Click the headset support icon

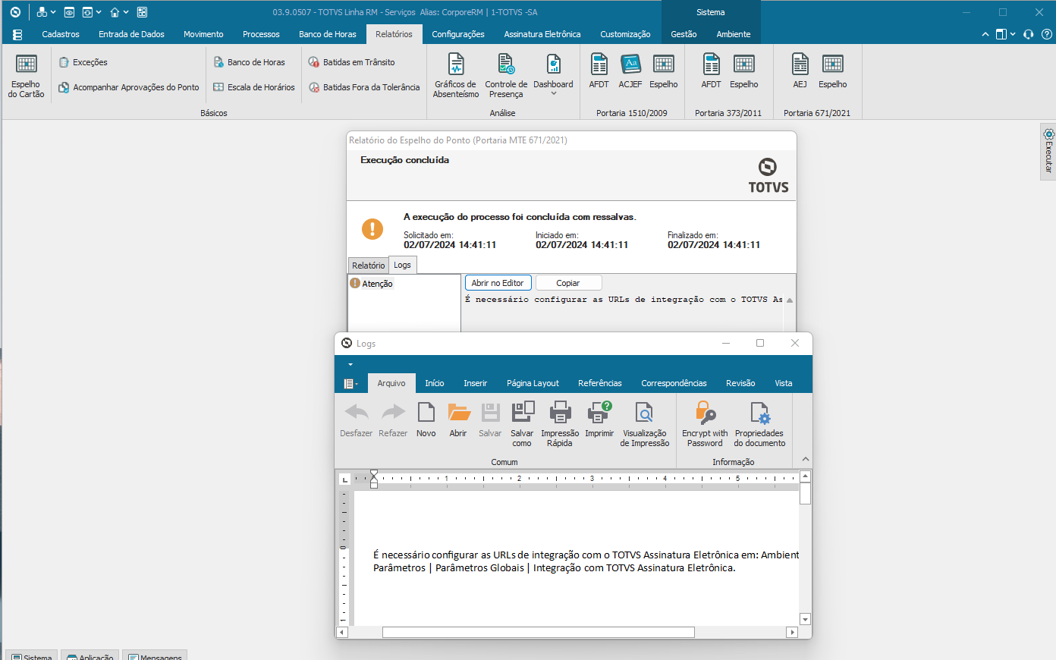coord(1029,34)
